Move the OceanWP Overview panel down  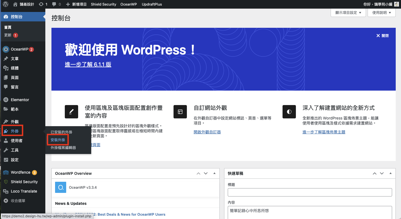[x=206, y=173]
